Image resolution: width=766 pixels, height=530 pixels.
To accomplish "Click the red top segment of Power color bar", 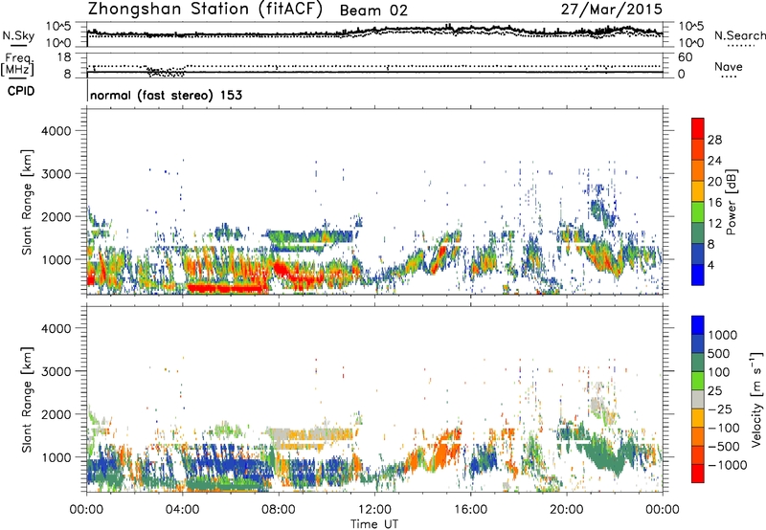I will coord(698,129).
